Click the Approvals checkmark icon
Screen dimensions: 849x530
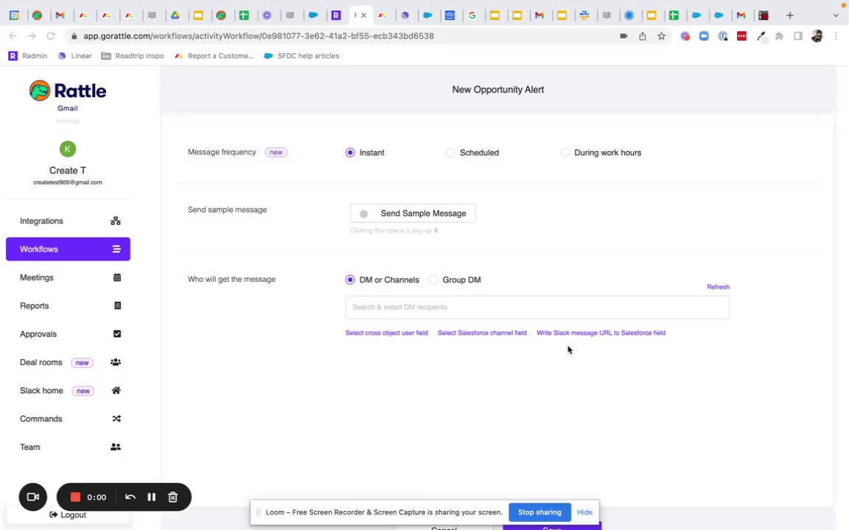tap(116, 334)
